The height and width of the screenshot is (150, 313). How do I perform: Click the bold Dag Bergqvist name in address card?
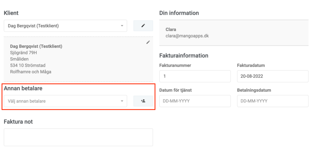(x=36, y=47)
